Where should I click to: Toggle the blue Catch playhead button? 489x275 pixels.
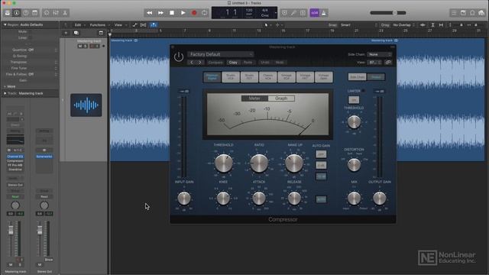154,25
